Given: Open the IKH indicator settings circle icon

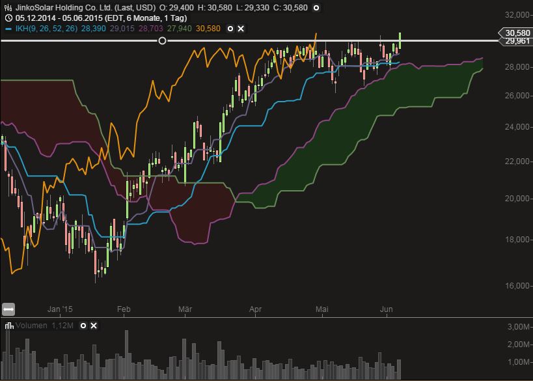Looking at the screenshot, I should coord(230,29).
